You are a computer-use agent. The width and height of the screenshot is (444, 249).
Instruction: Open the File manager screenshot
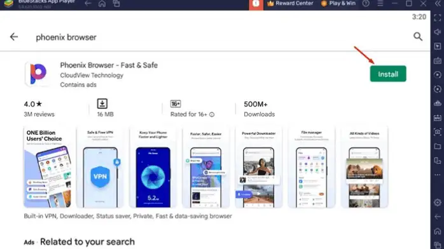[312, 167]
